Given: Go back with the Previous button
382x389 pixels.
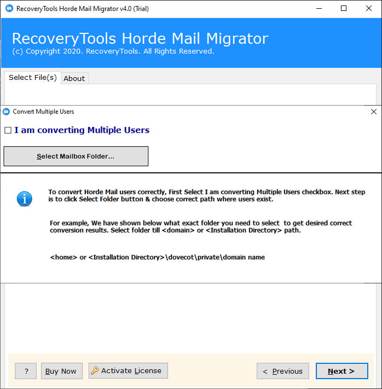Looking at the screenshot, I should coord(283,371).
